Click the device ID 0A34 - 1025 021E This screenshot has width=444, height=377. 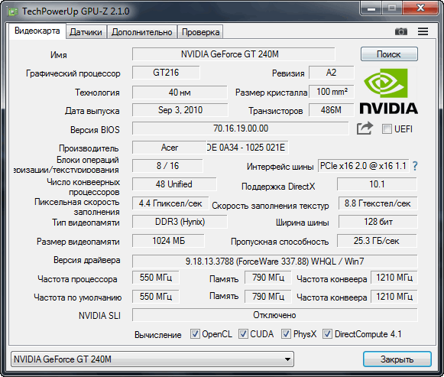point(247,148)
